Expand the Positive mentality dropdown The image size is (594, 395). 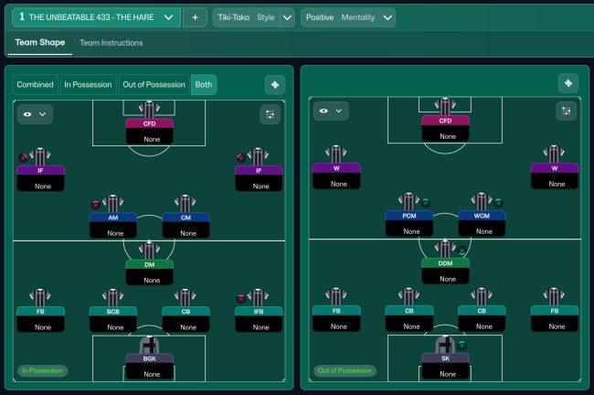(x=386, y=17)
